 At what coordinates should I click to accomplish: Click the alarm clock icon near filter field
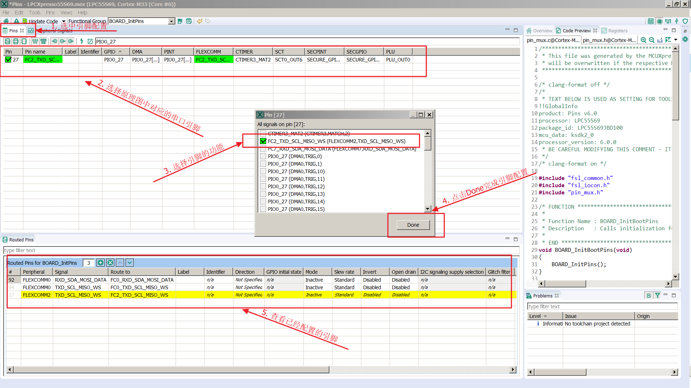[x=90, y=41]
